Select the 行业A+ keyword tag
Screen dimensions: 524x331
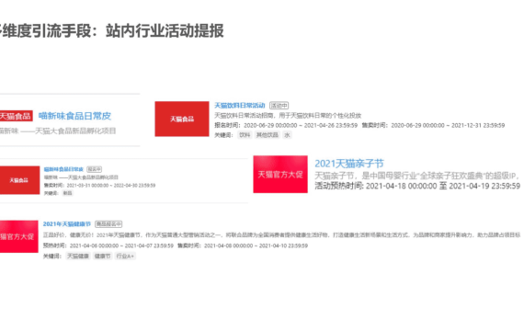[125, 257]
